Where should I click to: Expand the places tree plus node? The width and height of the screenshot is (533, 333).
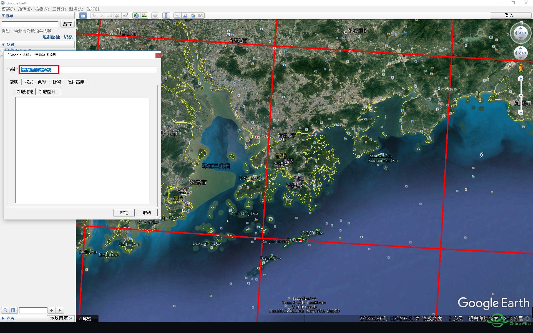pyautogui.click(x=2, y=51)
